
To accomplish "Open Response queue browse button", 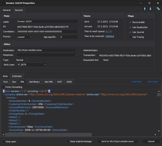I will click(76, 55).
